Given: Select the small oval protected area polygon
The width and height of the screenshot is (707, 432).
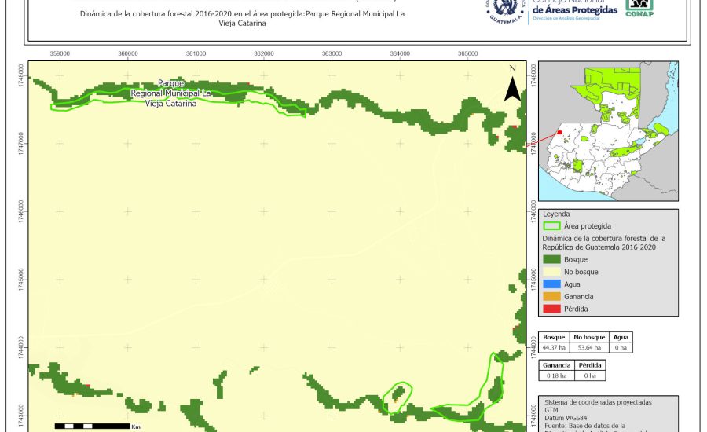Looking at the screenshot, I should pos(397,396).
